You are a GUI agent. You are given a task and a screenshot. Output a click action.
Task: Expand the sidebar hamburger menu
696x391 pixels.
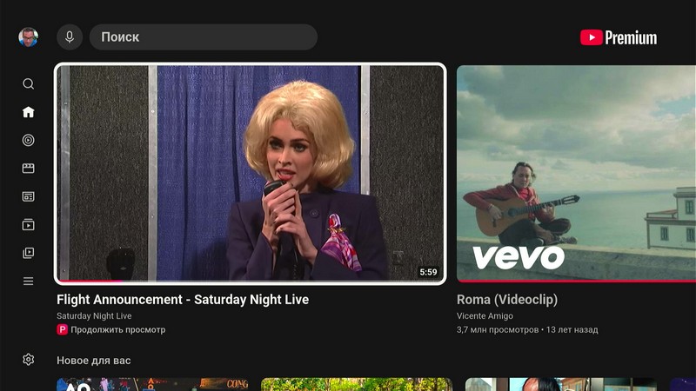(x=29, y=281)
